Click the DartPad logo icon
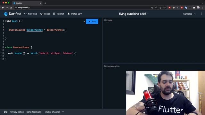This screenshot has width=205, height=115. pos(6,14)
